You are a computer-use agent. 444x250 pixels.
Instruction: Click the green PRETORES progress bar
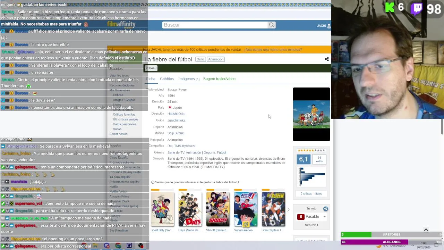tap(392, 235)
